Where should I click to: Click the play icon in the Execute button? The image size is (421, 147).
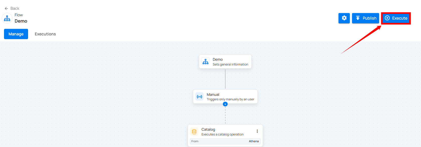[387, 18]
